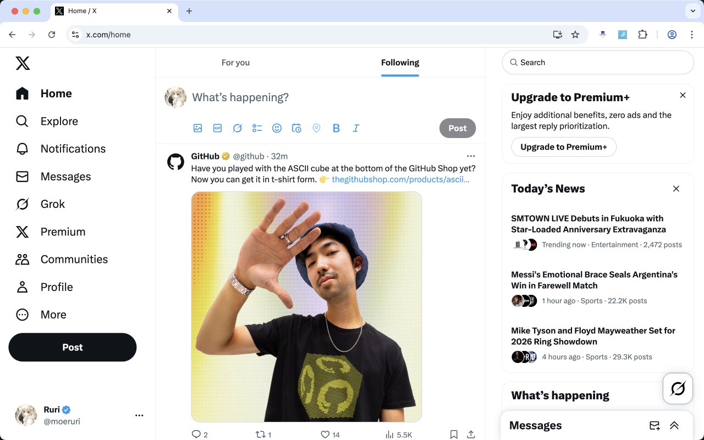Click the poll icon in composer
The height and width of the screenshot is (440, 704).
pyautogui.click(x=257, y=128)
